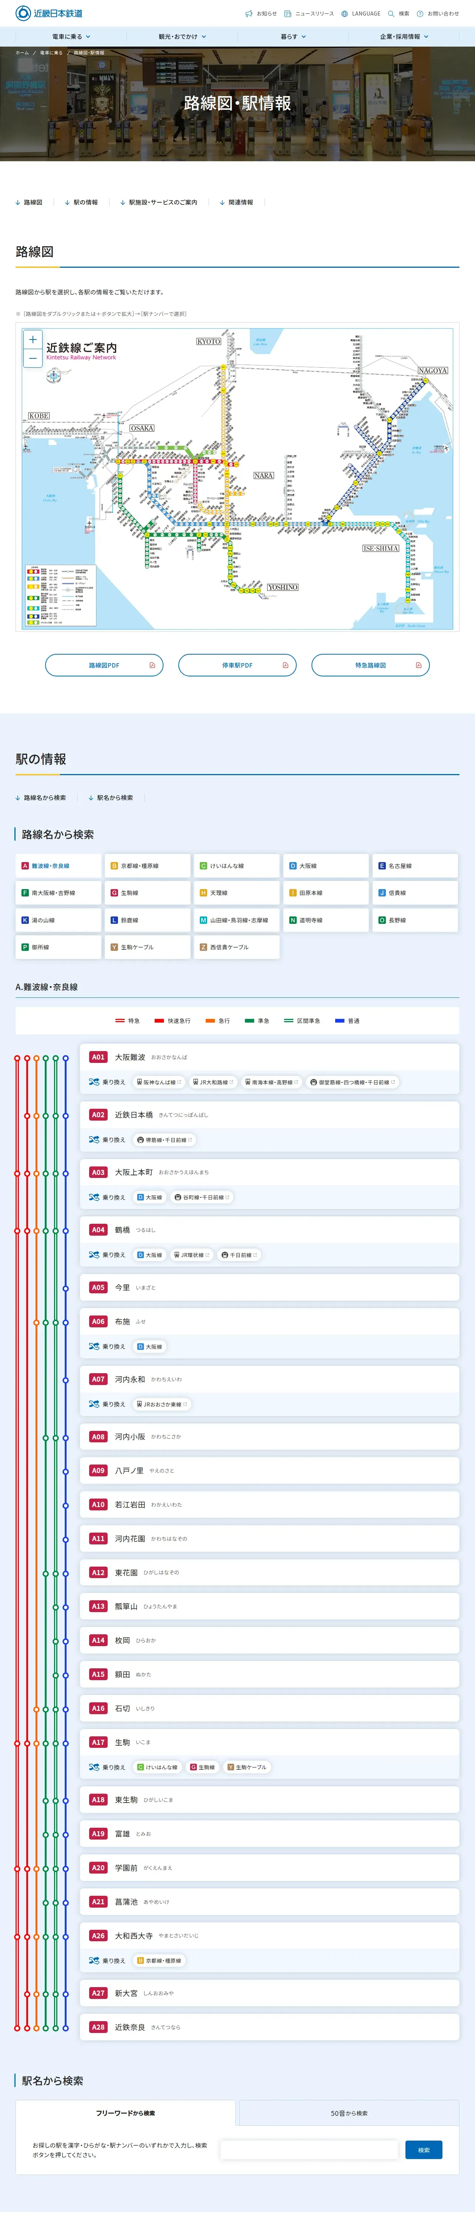Select line O 長野線
Viewport: 475px width, 2219px height.
(415, 920)
